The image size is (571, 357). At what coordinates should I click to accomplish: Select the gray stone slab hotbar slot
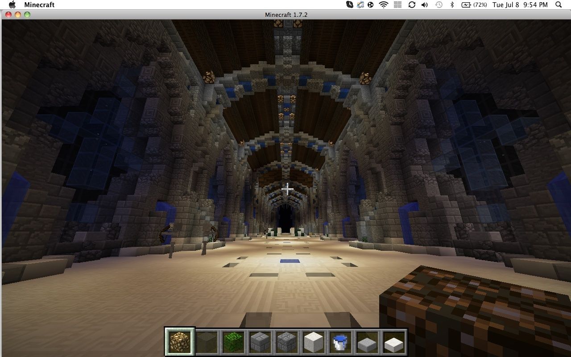click(x=367, y=342)
